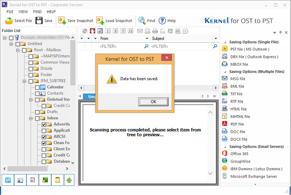Open yellow notes view button at bottom
Viewport: 291px width, 195px height.
57,180
